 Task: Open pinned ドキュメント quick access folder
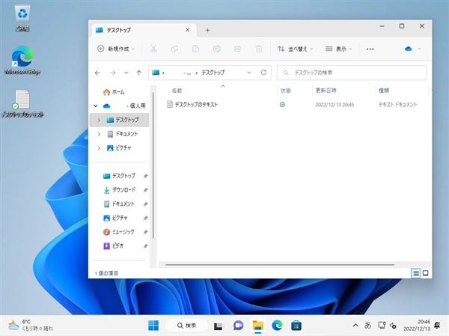coord(118,204)
